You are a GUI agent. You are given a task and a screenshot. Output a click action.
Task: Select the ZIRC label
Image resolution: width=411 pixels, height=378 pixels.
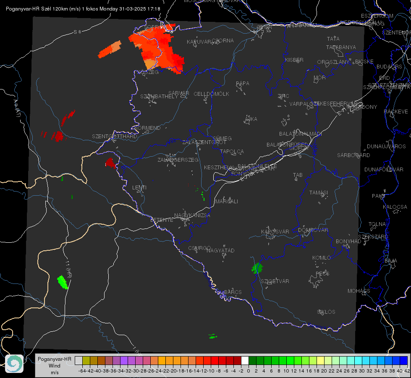(283, 96)
